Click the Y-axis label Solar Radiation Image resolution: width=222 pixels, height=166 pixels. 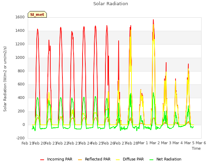pos(5,79)
